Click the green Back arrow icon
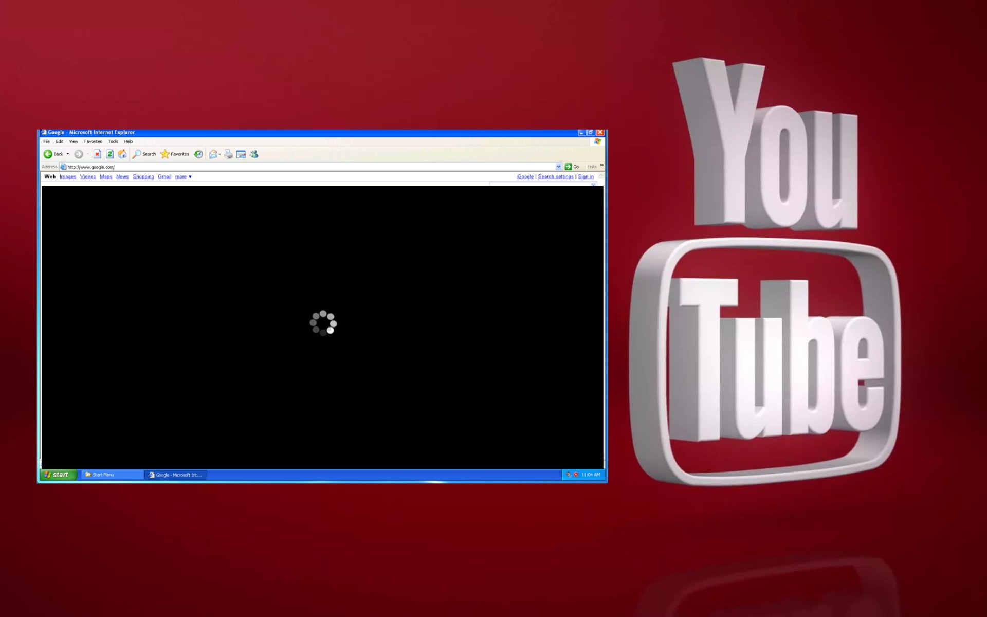Screen dimensions: 987x617 (x=48, y=154)
